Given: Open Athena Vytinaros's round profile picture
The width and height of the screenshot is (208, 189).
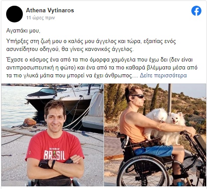Looking at the screenshot, I should [14, 14].
